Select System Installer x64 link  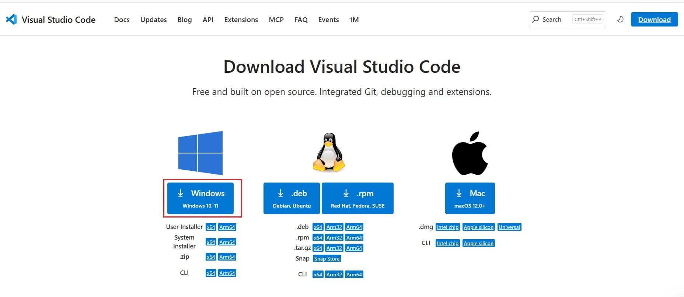point(211,242)
